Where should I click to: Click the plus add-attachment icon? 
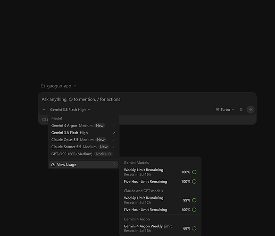click(x=44, y=110)
